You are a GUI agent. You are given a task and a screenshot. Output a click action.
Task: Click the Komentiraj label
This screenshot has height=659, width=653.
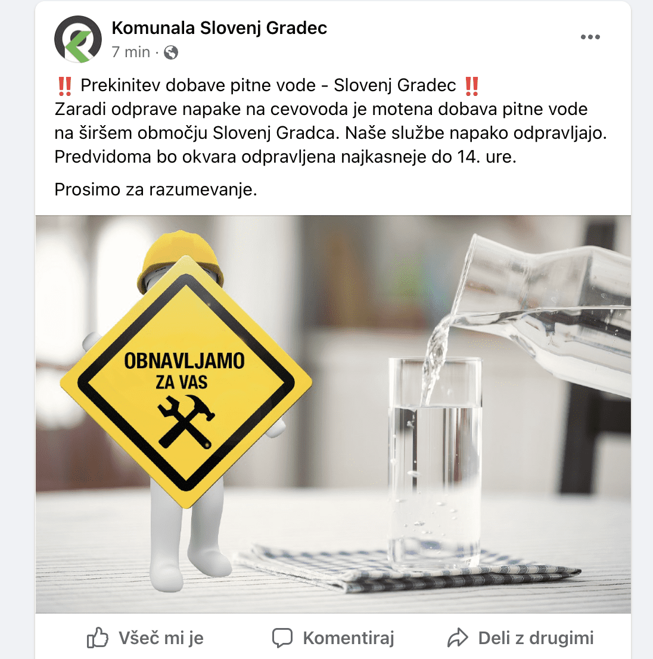coord(349,638)
